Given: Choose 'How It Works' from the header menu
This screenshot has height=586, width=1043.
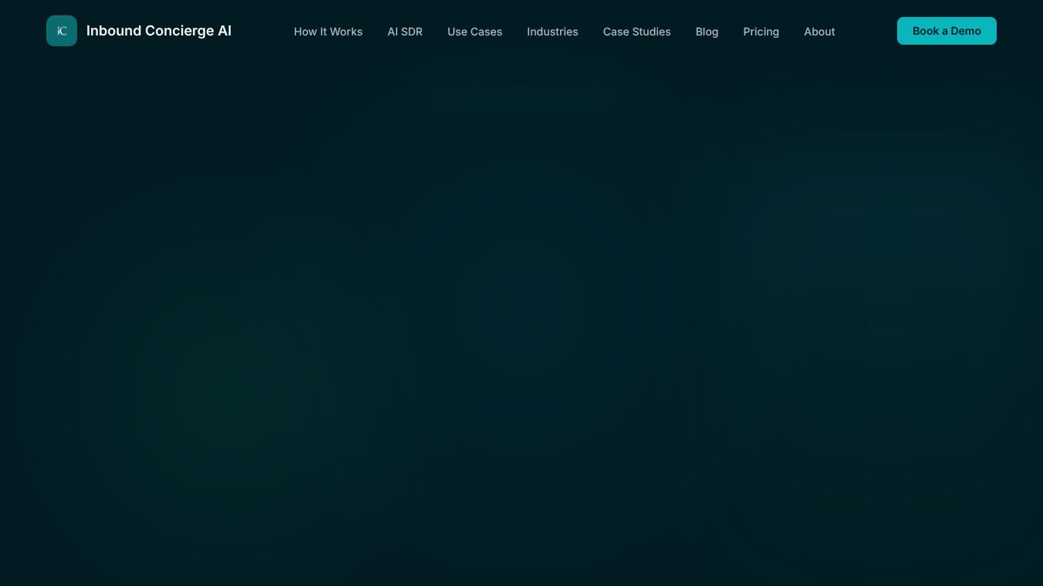Looking at the screenshot, I should click(x=328, y=32).
